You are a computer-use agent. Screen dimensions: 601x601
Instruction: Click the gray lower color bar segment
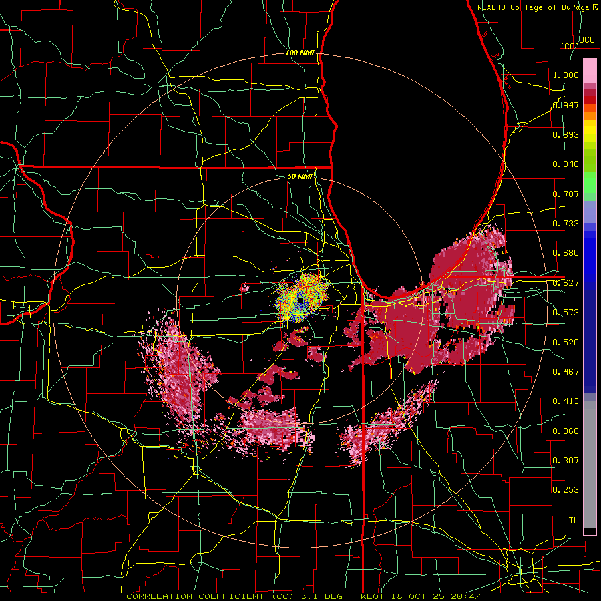(x=590, y=464)
